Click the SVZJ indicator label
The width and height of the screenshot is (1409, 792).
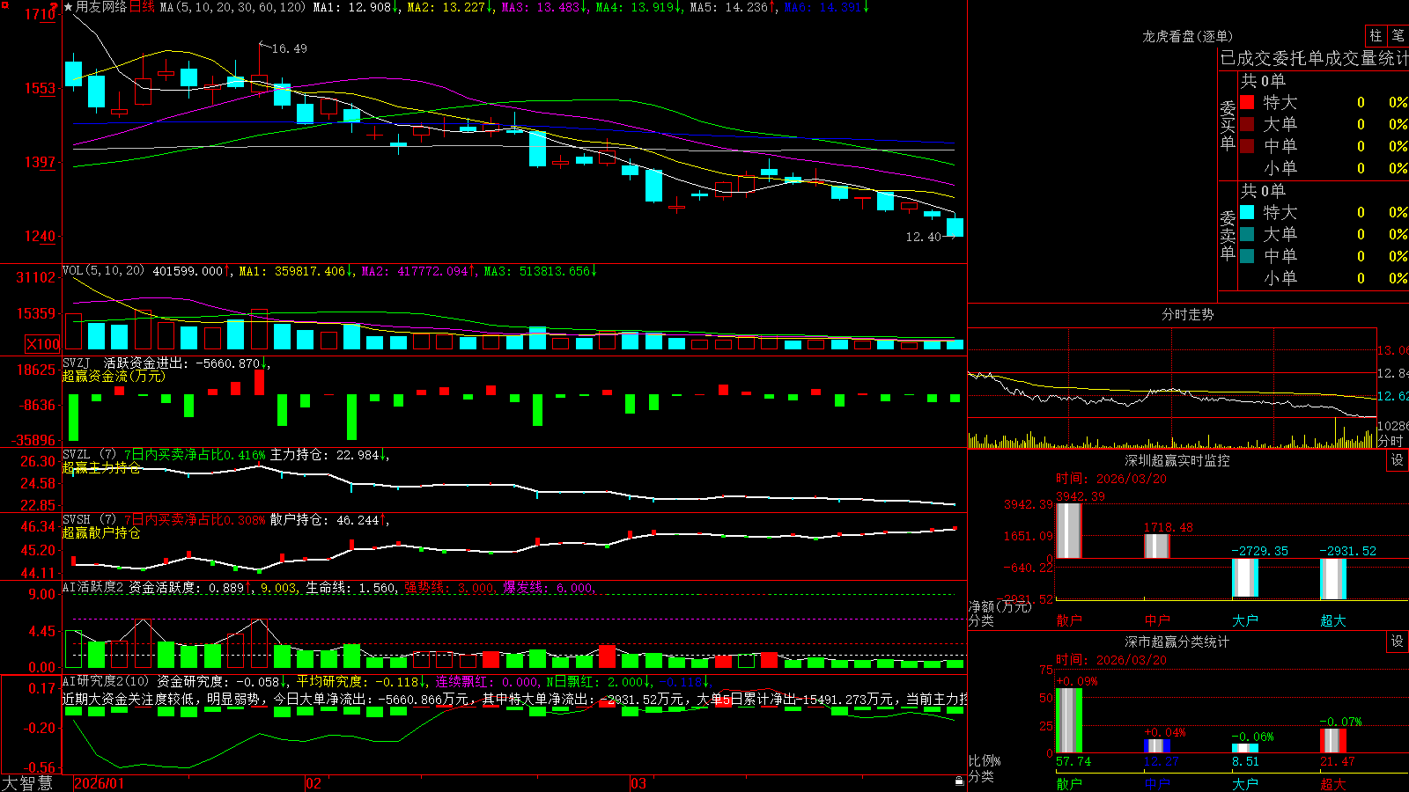[x=77, y=363]
